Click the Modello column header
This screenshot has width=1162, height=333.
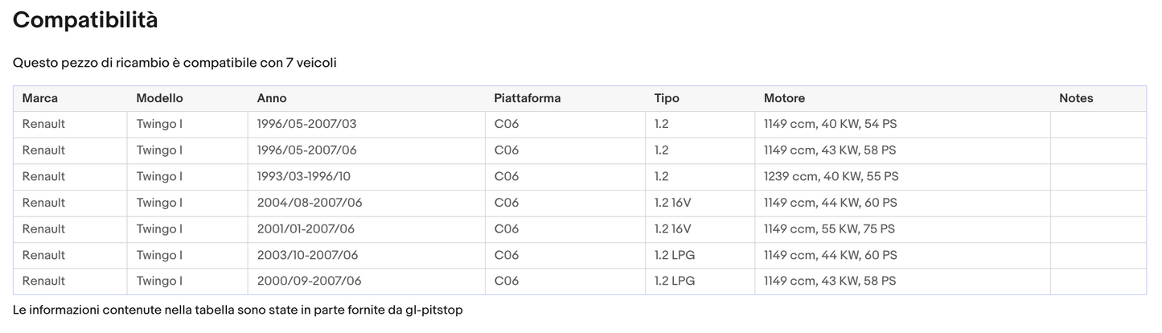coord(159,98)
